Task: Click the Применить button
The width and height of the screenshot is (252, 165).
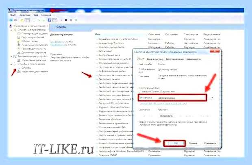Action: (x=210, y=143)
